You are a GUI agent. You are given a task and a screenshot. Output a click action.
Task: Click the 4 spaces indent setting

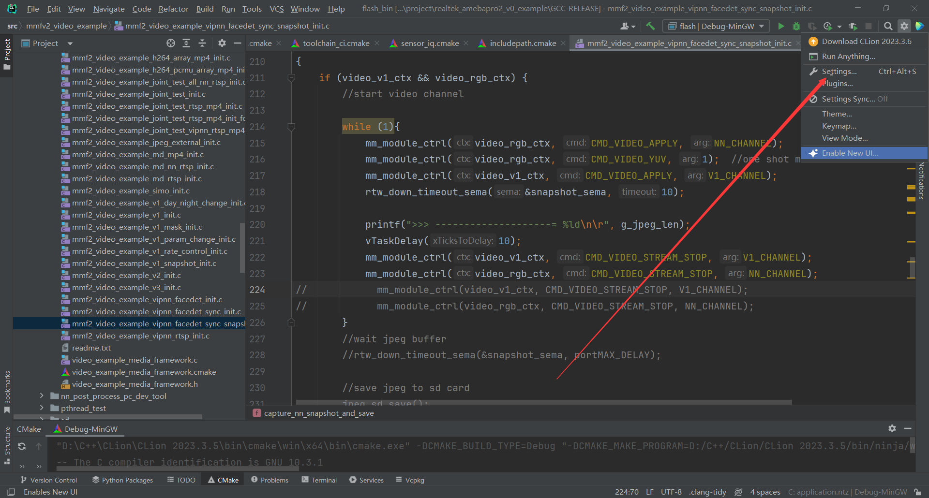point(765,492)
